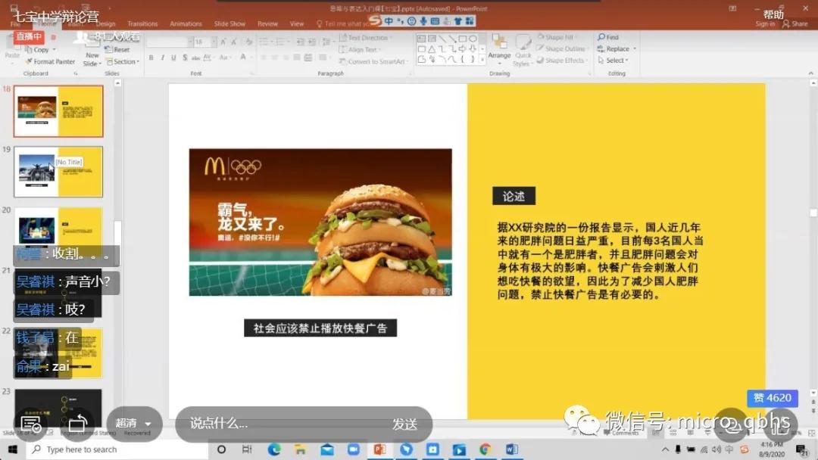Open the Text Direction dropdown
The width and height of the screenshot is (818, 460).
click(367, 38)
